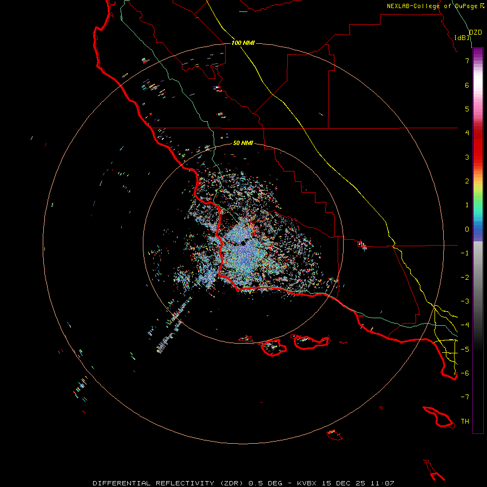Image resolution: width=487 pixels, height=487 pixels.
Task: Click the red segment of the color bar
Action: pyautogui.click(x=478, y=146)
